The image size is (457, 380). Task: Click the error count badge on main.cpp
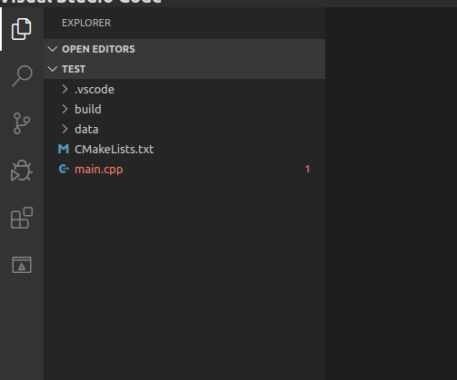(308, 169)
